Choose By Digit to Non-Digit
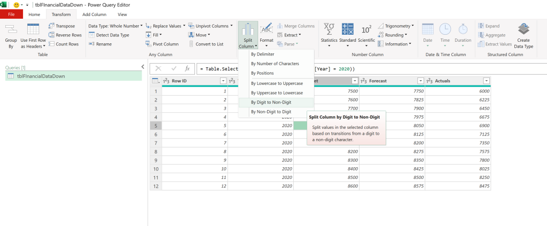The image size is (547, 226). click(276, 102)
